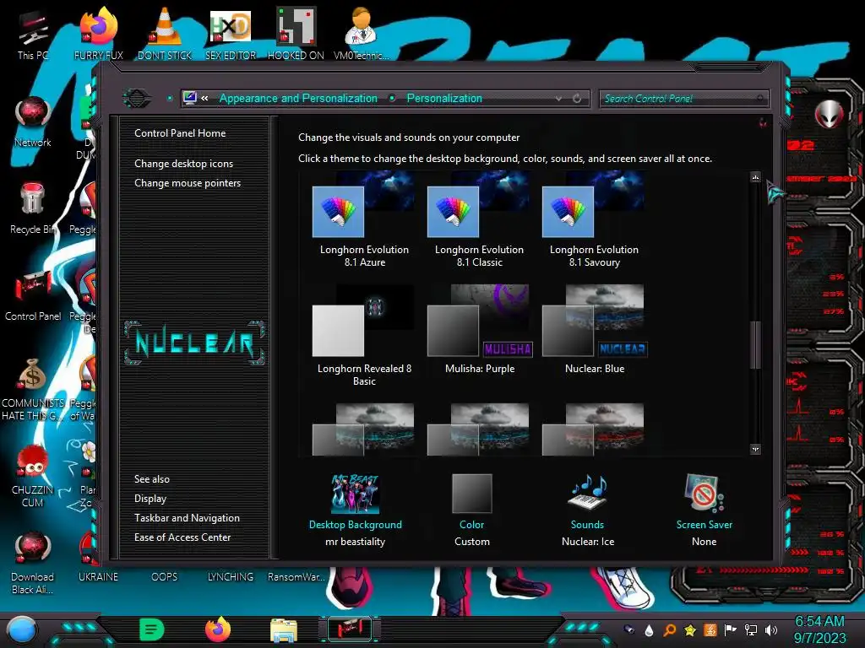The image size is (865, 648).
Task: Click the Start orb button
Action: 22,630
